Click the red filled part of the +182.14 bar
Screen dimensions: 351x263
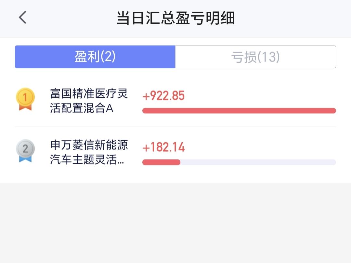[x=161, y=162]
